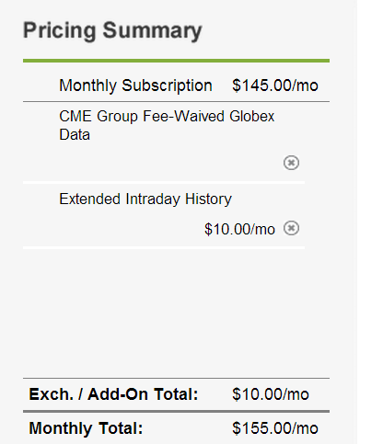This screenshot has width=383, height=444.
Task: Select the $10.00/mo Extended Intraday price
Action: [x=239, y=229]
